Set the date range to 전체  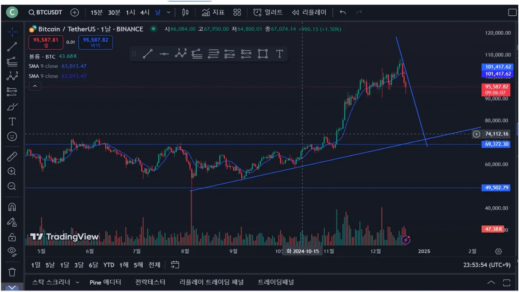click(155, 265)
